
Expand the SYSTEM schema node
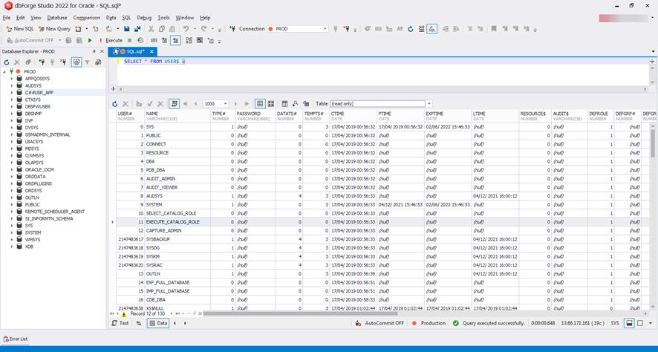(x=12, y=232)
